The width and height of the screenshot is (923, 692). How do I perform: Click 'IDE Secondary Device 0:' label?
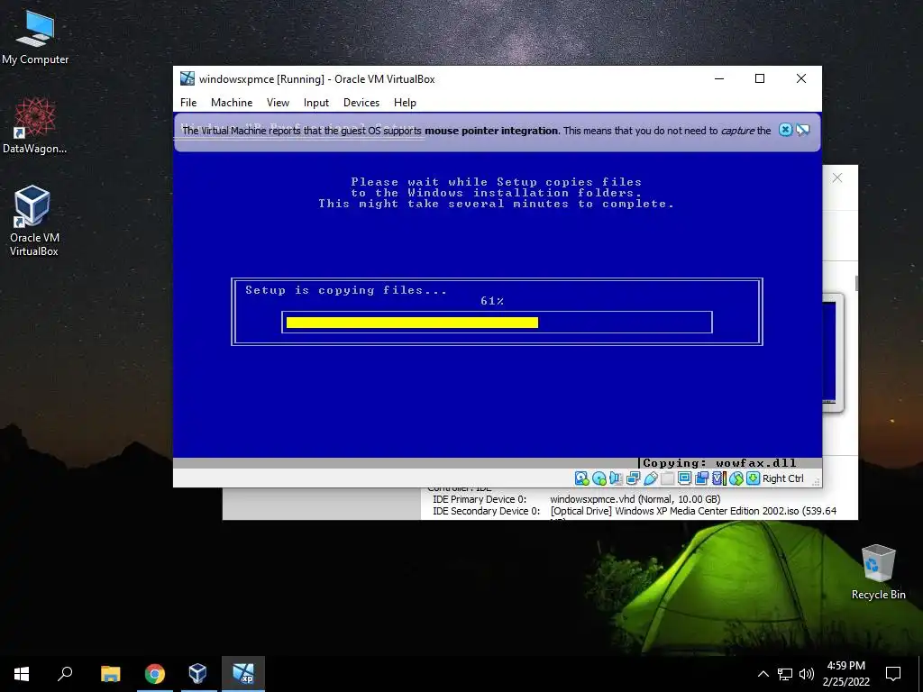[486, 511]
